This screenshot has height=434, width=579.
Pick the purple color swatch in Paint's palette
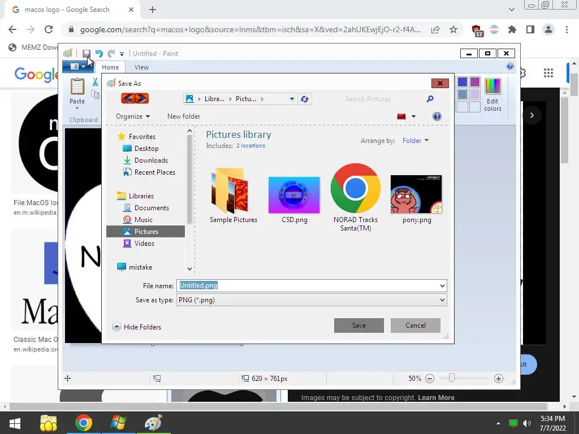[475, 82]
